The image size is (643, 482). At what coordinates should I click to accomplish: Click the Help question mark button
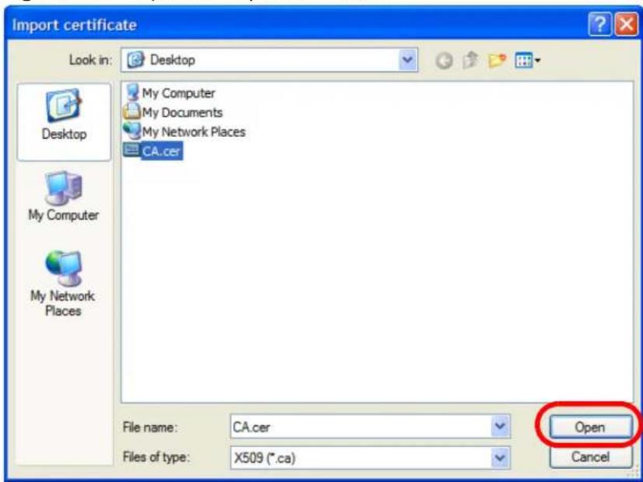tap(599, 25)
